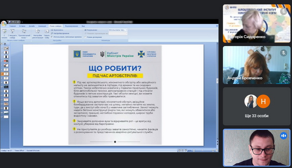Open the Quick Access Toolbar customize arrow
292x168 pixels.
[21, 22]
